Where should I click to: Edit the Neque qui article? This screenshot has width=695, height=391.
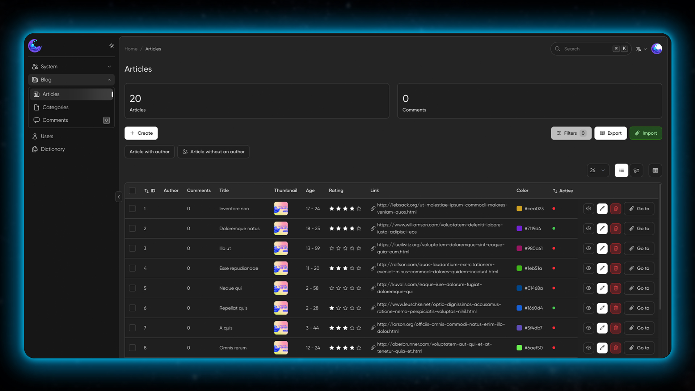tap(602, 288)
